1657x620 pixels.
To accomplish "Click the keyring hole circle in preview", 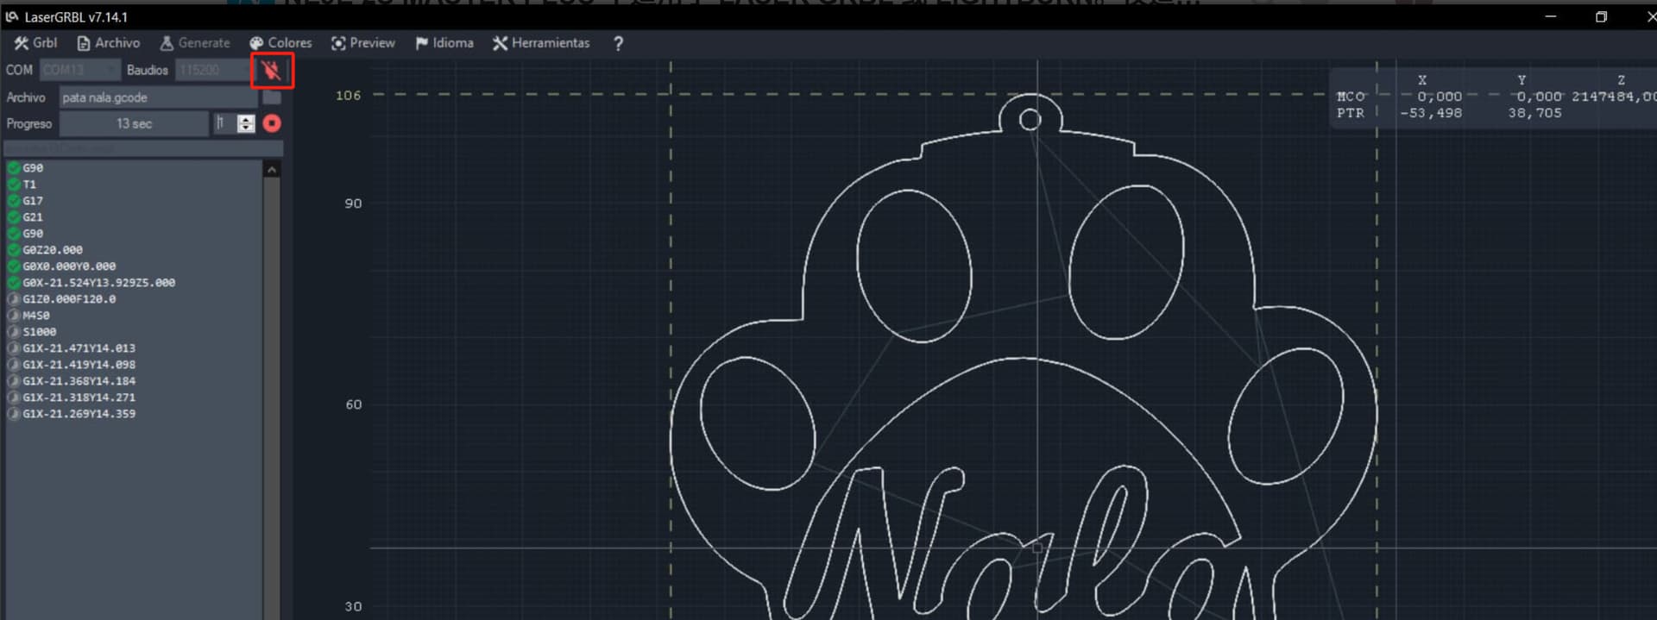I will pyautogui.click(x=1030, y=120).
